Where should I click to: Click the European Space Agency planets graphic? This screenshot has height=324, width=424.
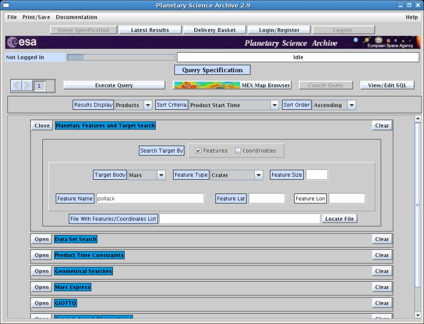[384, 43]
